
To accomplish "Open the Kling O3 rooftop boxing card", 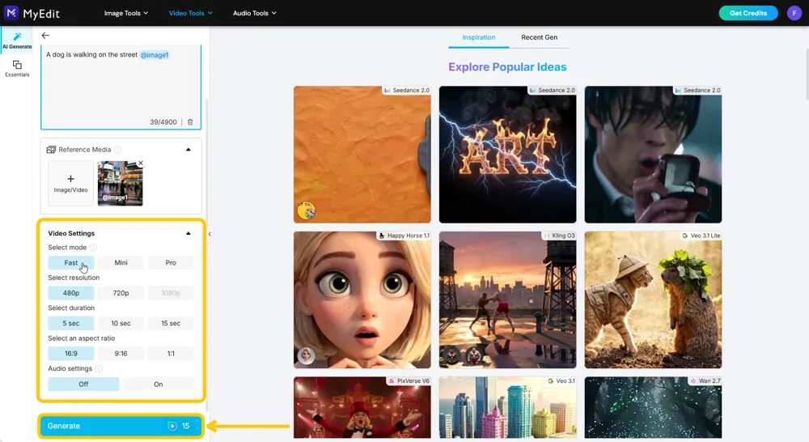I will pyautogui.click(x=508, y=300).
